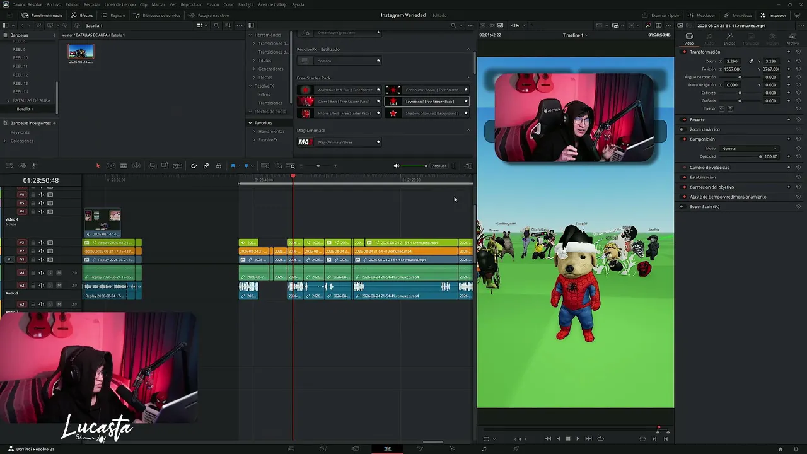Play the timeline in the viewer

pos(578,439)
